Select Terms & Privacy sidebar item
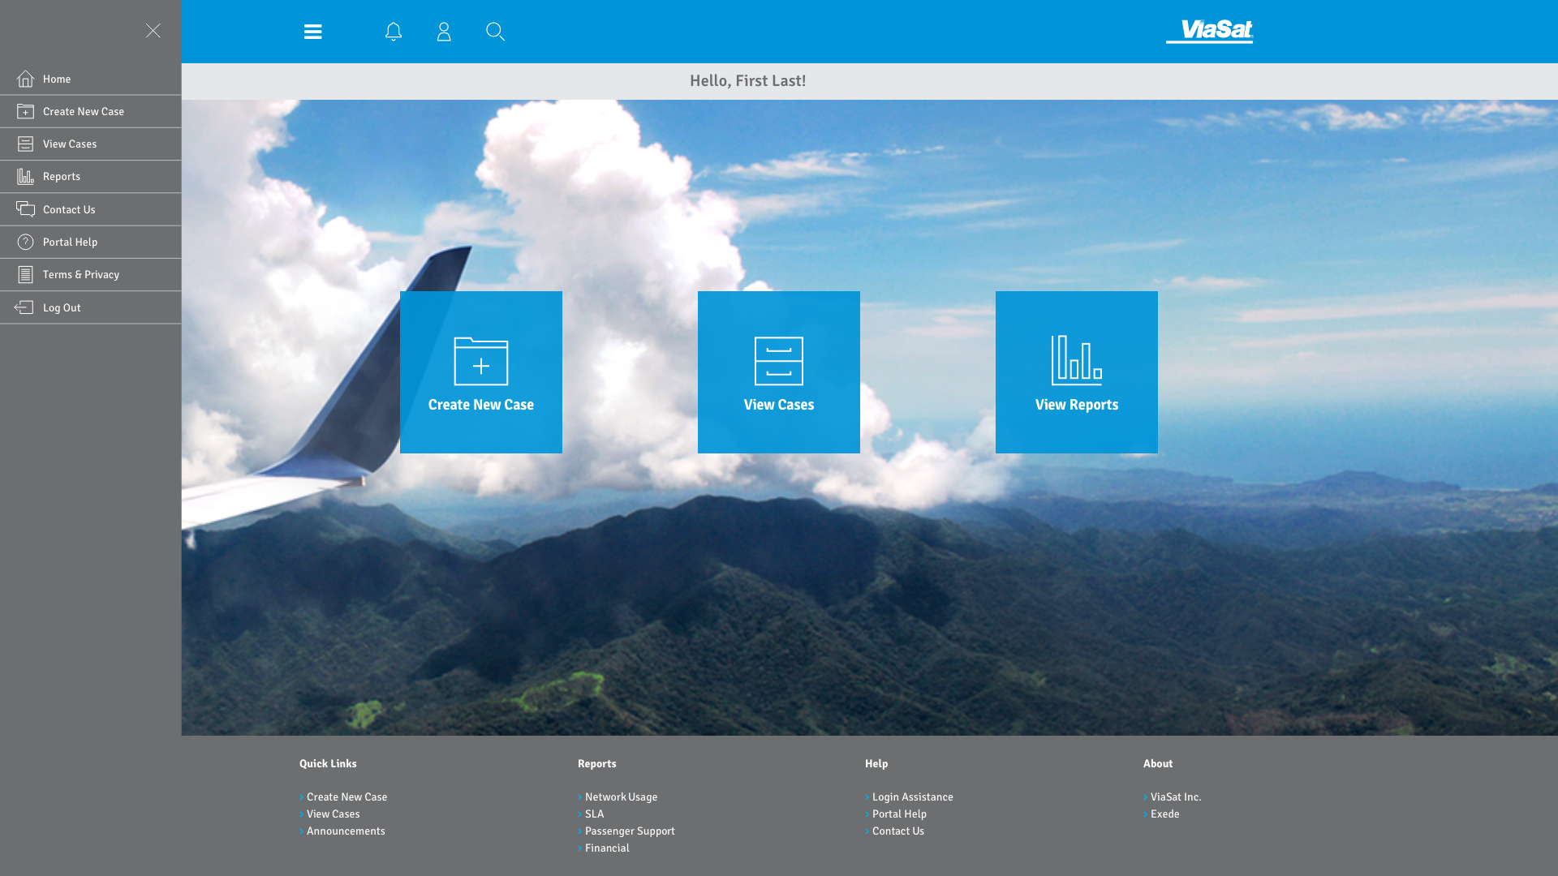Screen dimensions: 1558x876 point(80,275)
